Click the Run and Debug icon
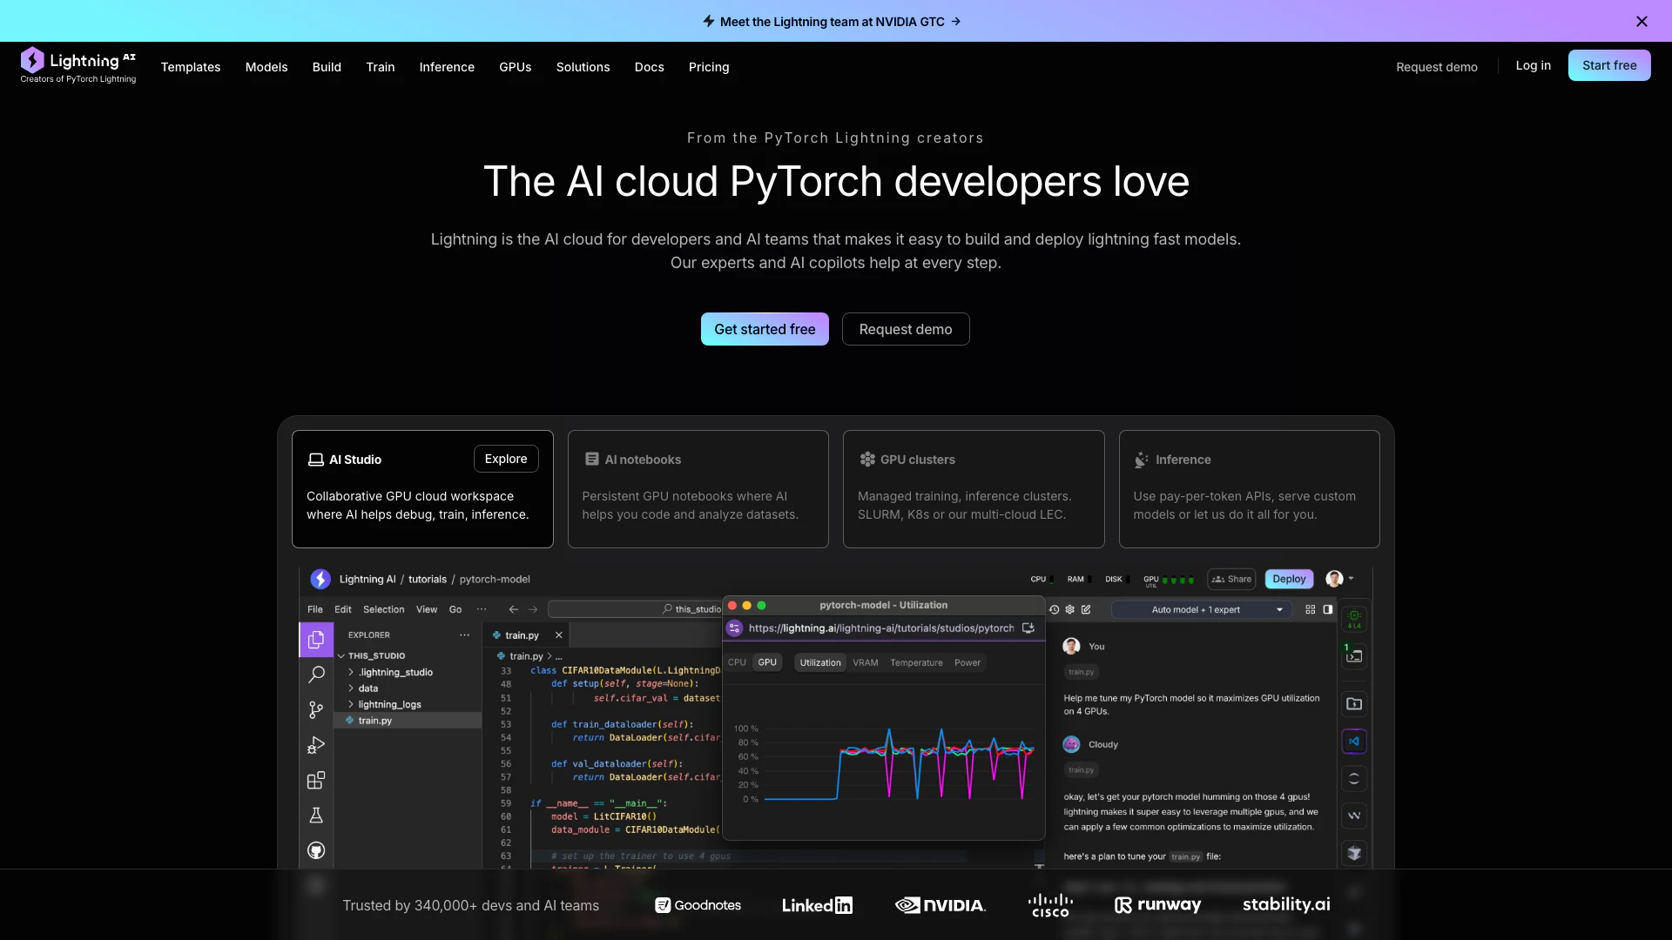1672x940 pixels. [316, 745]
